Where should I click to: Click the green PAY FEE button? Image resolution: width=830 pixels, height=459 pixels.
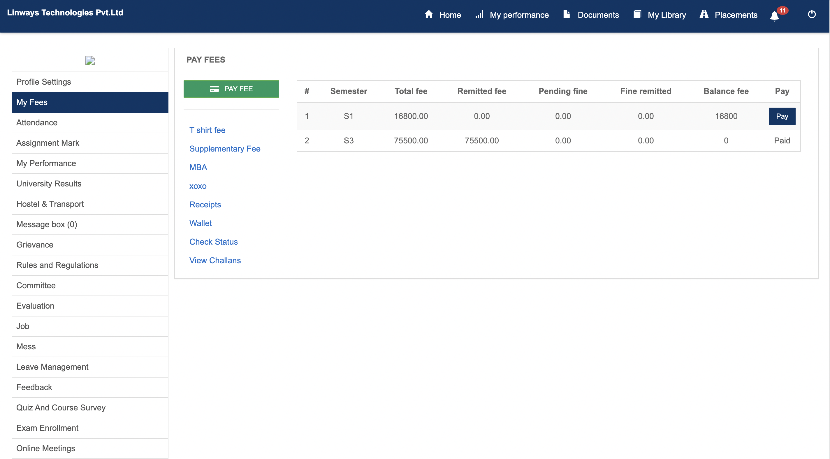click(231, 89)
